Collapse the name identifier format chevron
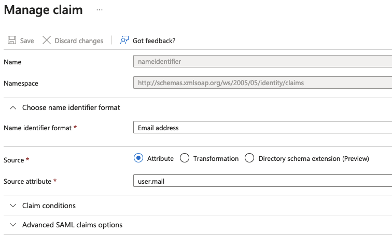 13,107
